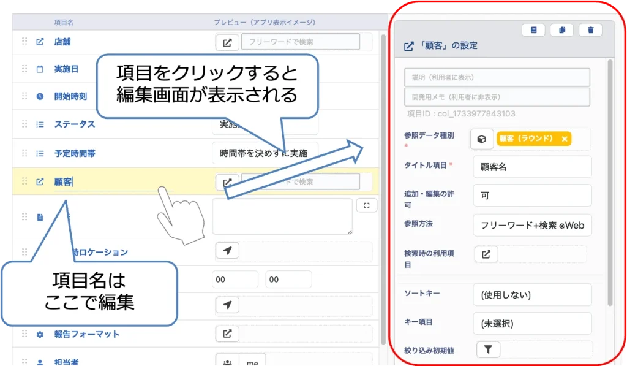Click the drag handle of the 実施日 row
Image resolution: width=627 pixels, height=366 pixels.
coord(24,69)
